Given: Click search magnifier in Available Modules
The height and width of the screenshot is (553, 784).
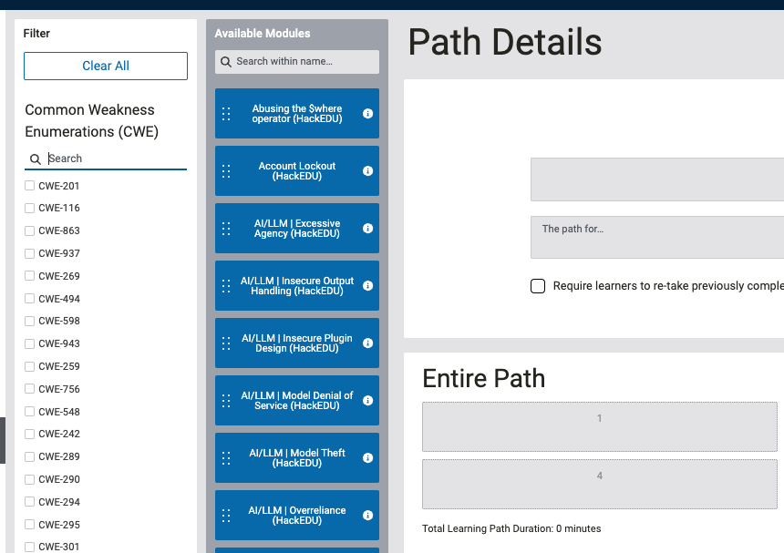Looking at the screenshot, I should click(x=226, y=61).
